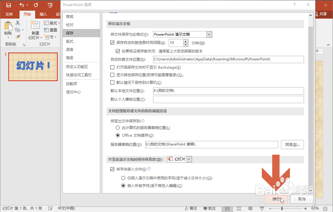Screen dimensions: 333x212
Task: Start Slide Show from the status bar icon
Action: 262,209
